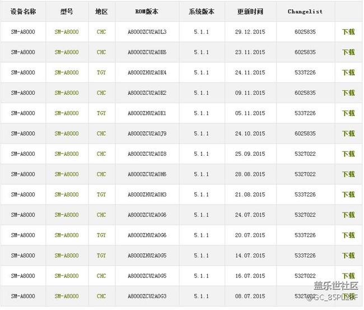Click 下载 for the A8000ZHU2AOH3 row
The image size is (364, 310).
[x=348, y=195]
